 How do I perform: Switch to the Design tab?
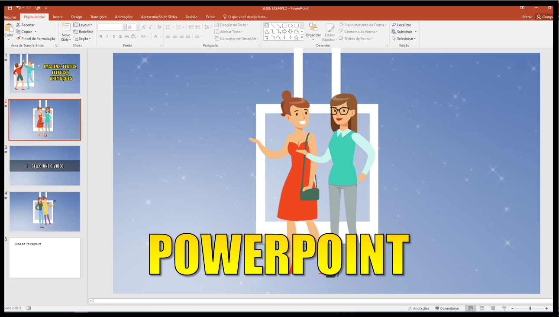coord(77,17)
